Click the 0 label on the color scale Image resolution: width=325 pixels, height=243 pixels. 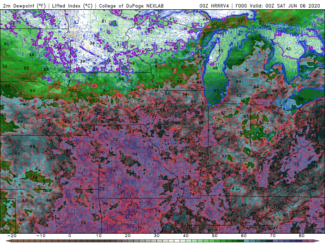[69, 236]
